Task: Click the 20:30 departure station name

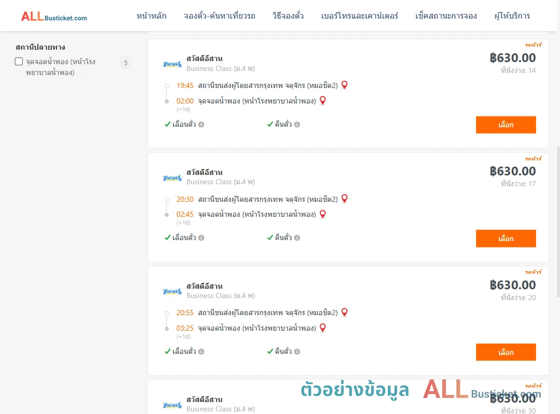Action: 268,199
